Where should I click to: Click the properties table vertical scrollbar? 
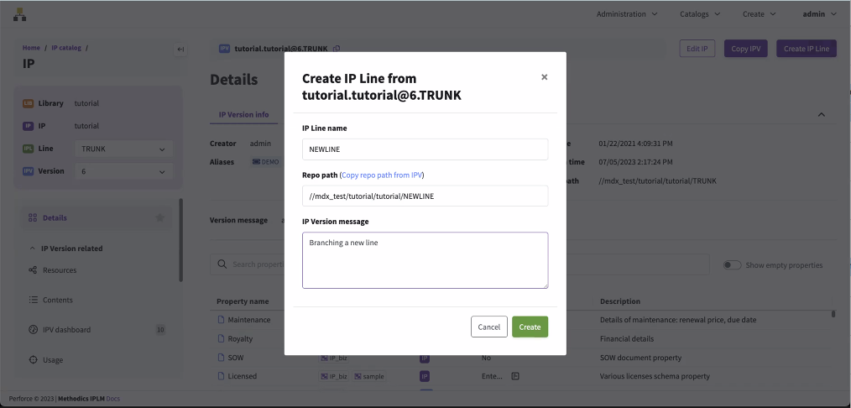833,314
